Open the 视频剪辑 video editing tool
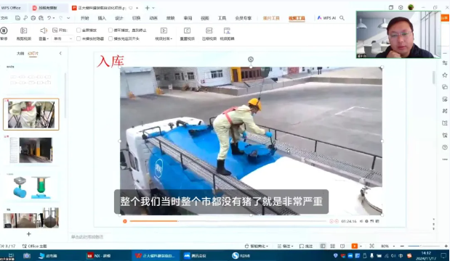This screenshot has height=261, width=450. [227, 33]
